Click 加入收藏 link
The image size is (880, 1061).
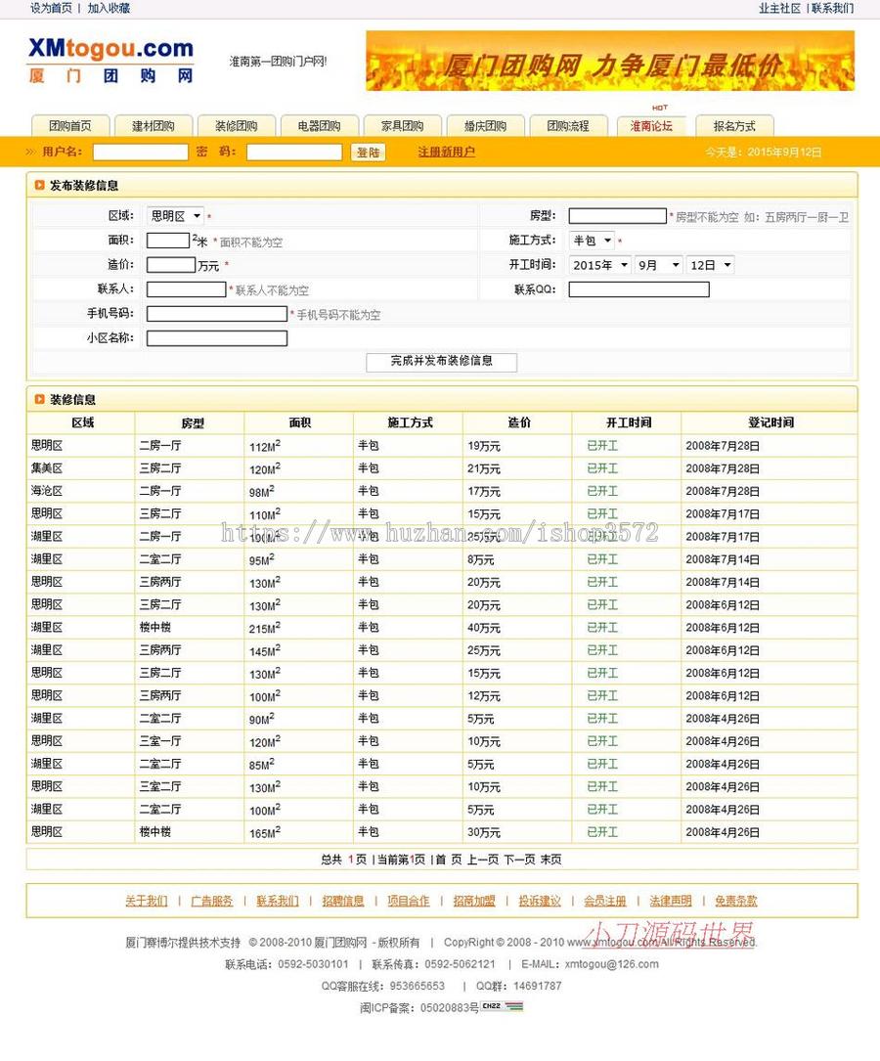click(x=109, y=8)
